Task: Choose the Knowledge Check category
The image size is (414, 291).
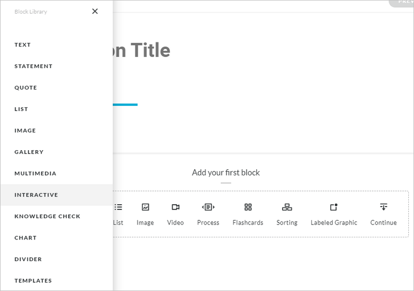Action: pos(48,217)
